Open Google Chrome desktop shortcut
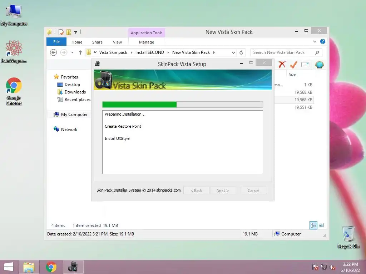 click(x=14, y=91)
